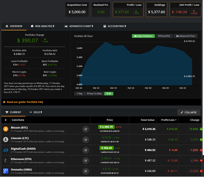The image size is (204, 177).
Task: Click Bitcoin change value 13.68%
Action: coord(193,129)
